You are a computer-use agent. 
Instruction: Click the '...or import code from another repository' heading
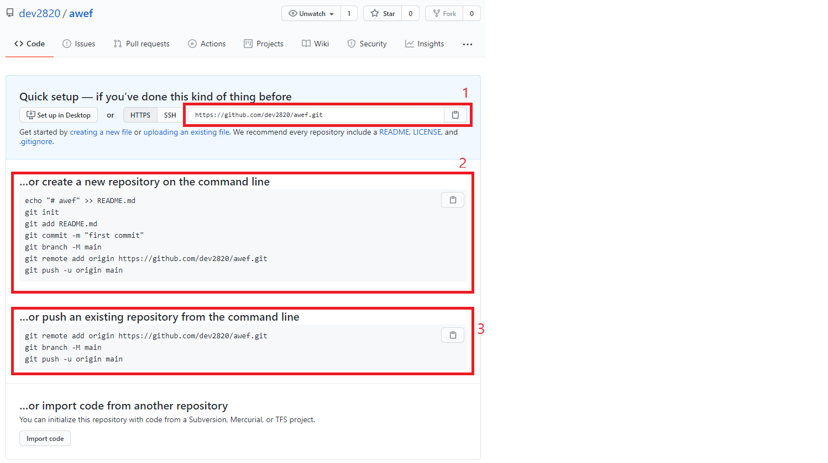click(124, 406)
